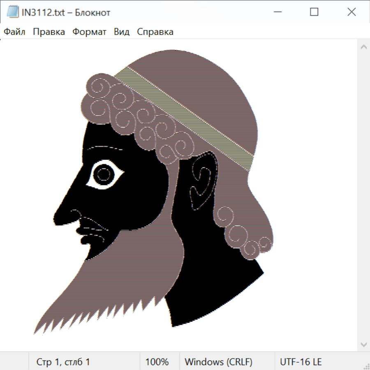Click the Windows (CRLF) line ending indicator

point(218,362)
